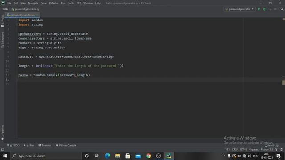Image resolution: width=285 pixels, height=160 pixels.
Task: Click the editor vertical scrollbar marker
Action: (284, 83)
